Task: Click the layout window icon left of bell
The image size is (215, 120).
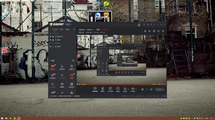Action: (x=154, y=31)
